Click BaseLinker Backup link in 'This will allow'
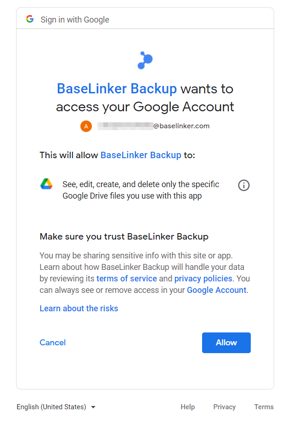Image resolution: width=282 pixels, height=429 pixels. tap(141, 155)
